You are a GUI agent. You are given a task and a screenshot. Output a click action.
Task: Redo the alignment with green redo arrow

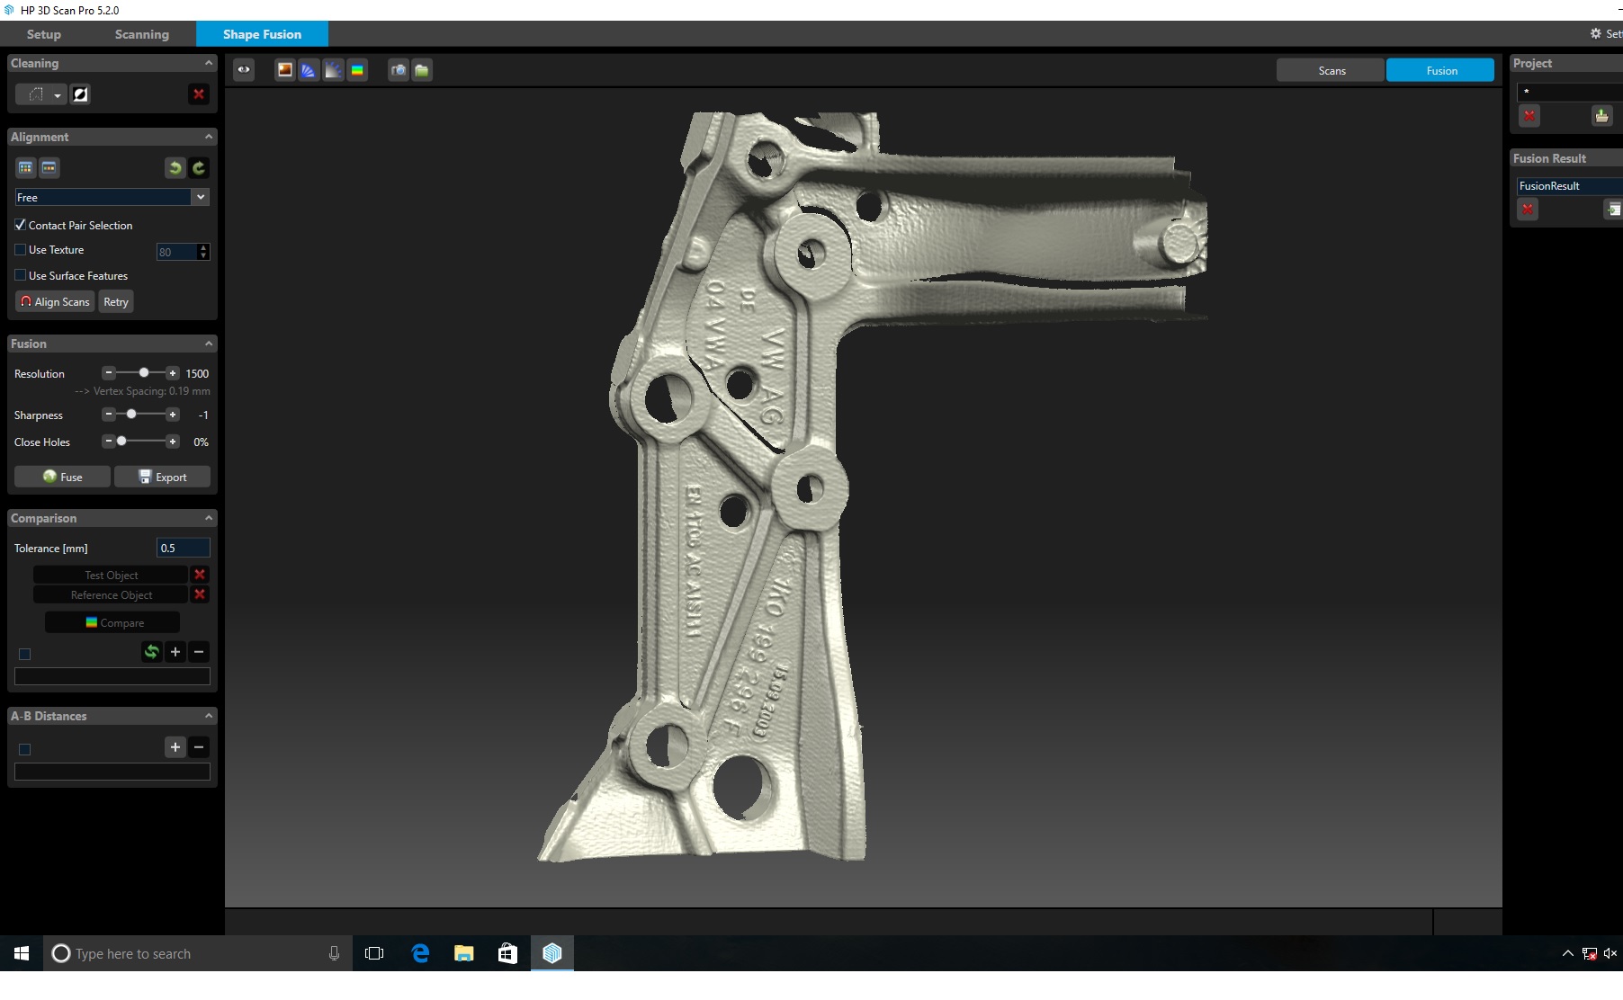199,168
